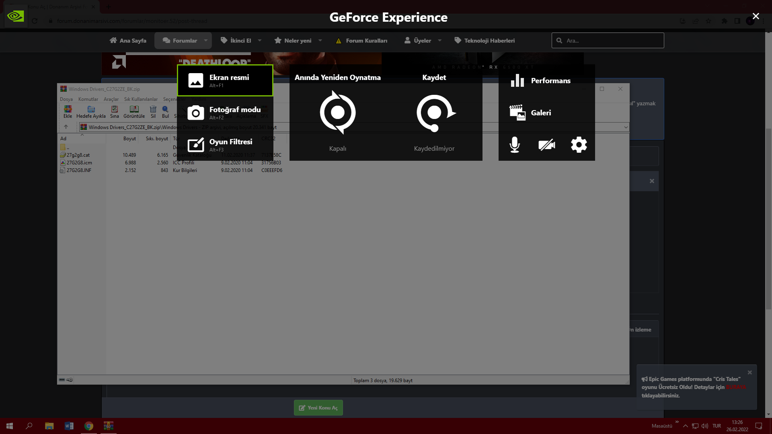Click Sil delete button in WinRAR
The image size is (772, 434).
(153, 112)
